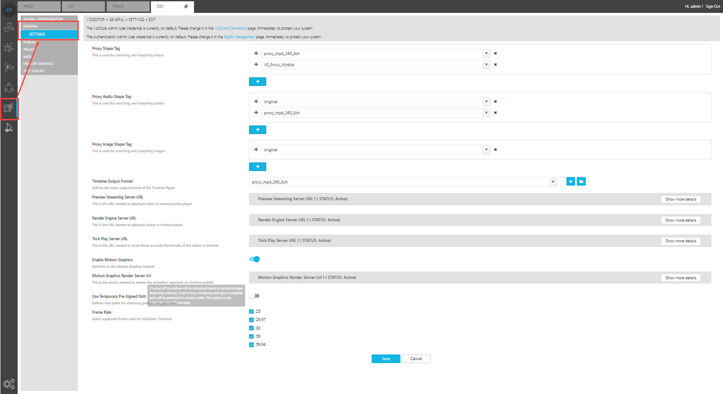Switch to the PROD environment tab
This screenshot has width=723, height=394.
click(39, 6)
